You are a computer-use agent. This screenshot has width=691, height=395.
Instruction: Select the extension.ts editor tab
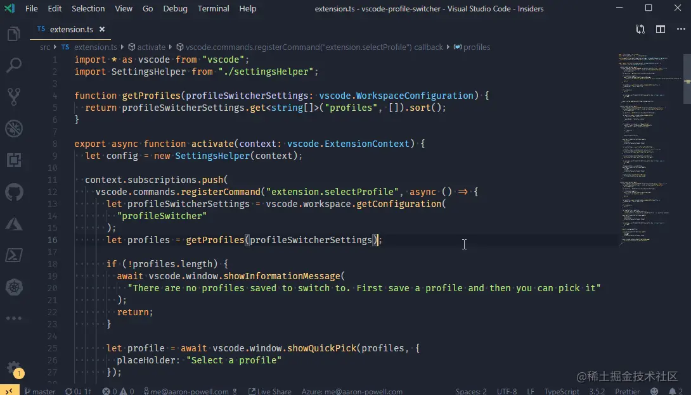(70, 29)
